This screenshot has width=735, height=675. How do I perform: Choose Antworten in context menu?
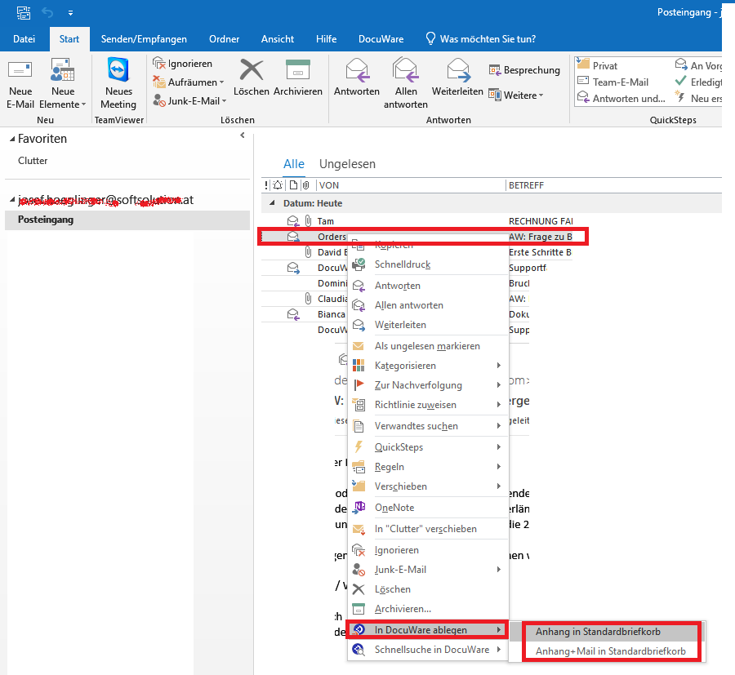coord(428,286)
